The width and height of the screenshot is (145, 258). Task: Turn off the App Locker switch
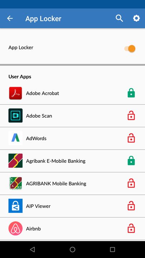130,48
